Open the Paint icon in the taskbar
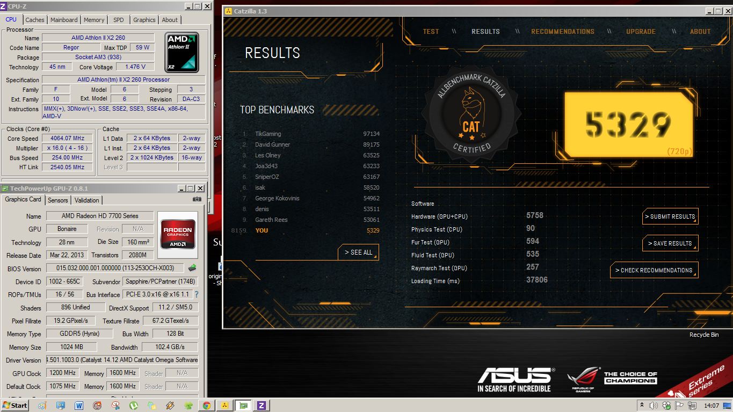The height and width of the screenshot is (412, 733). [x=42, y=406]
